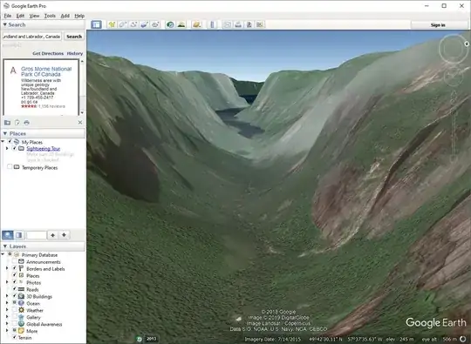
Task: Select the Ruler tool
Action: click(212, 24)
